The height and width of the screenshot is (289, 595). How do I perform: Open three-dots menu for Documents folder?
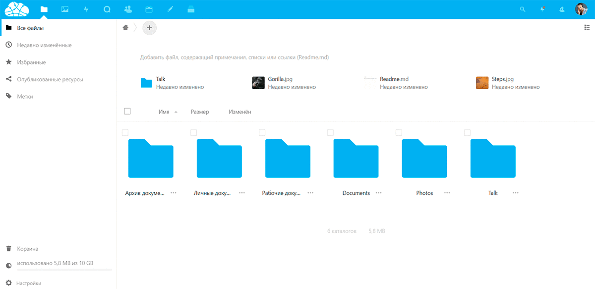(x=378, y=193)
